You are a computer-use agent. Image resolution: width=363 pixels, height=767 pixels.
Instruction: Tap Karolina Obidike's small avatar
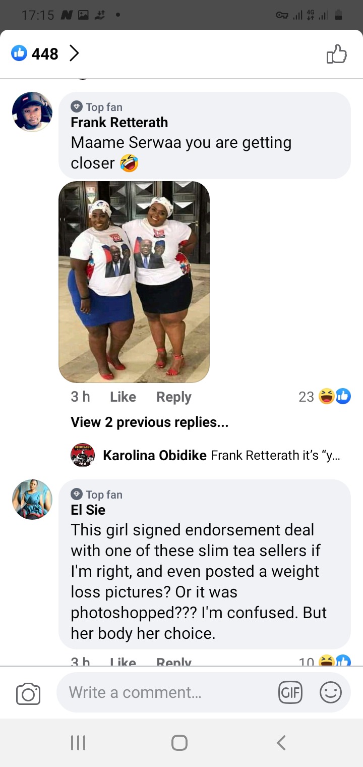(x=83, y=455)
